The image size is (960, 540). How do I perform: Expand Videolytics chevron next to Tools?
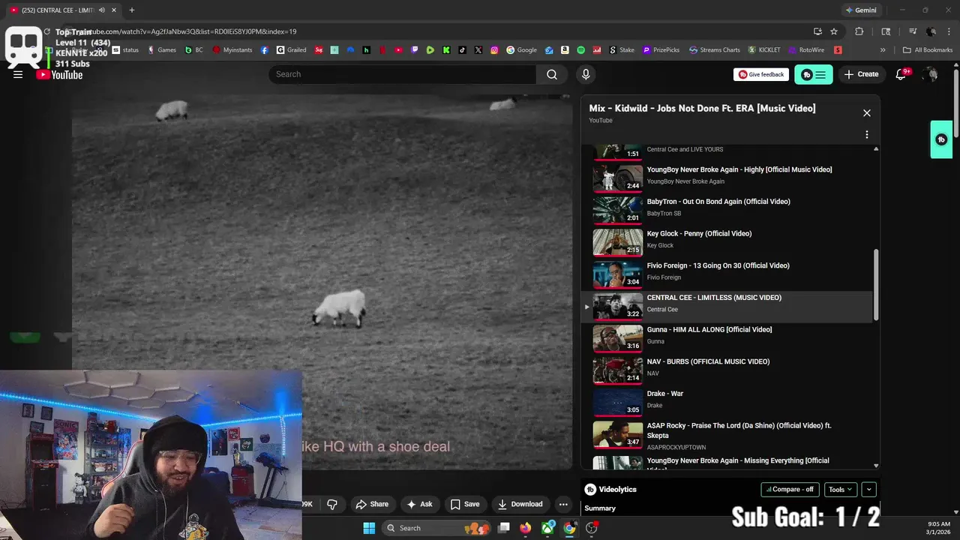pos(868,490)
